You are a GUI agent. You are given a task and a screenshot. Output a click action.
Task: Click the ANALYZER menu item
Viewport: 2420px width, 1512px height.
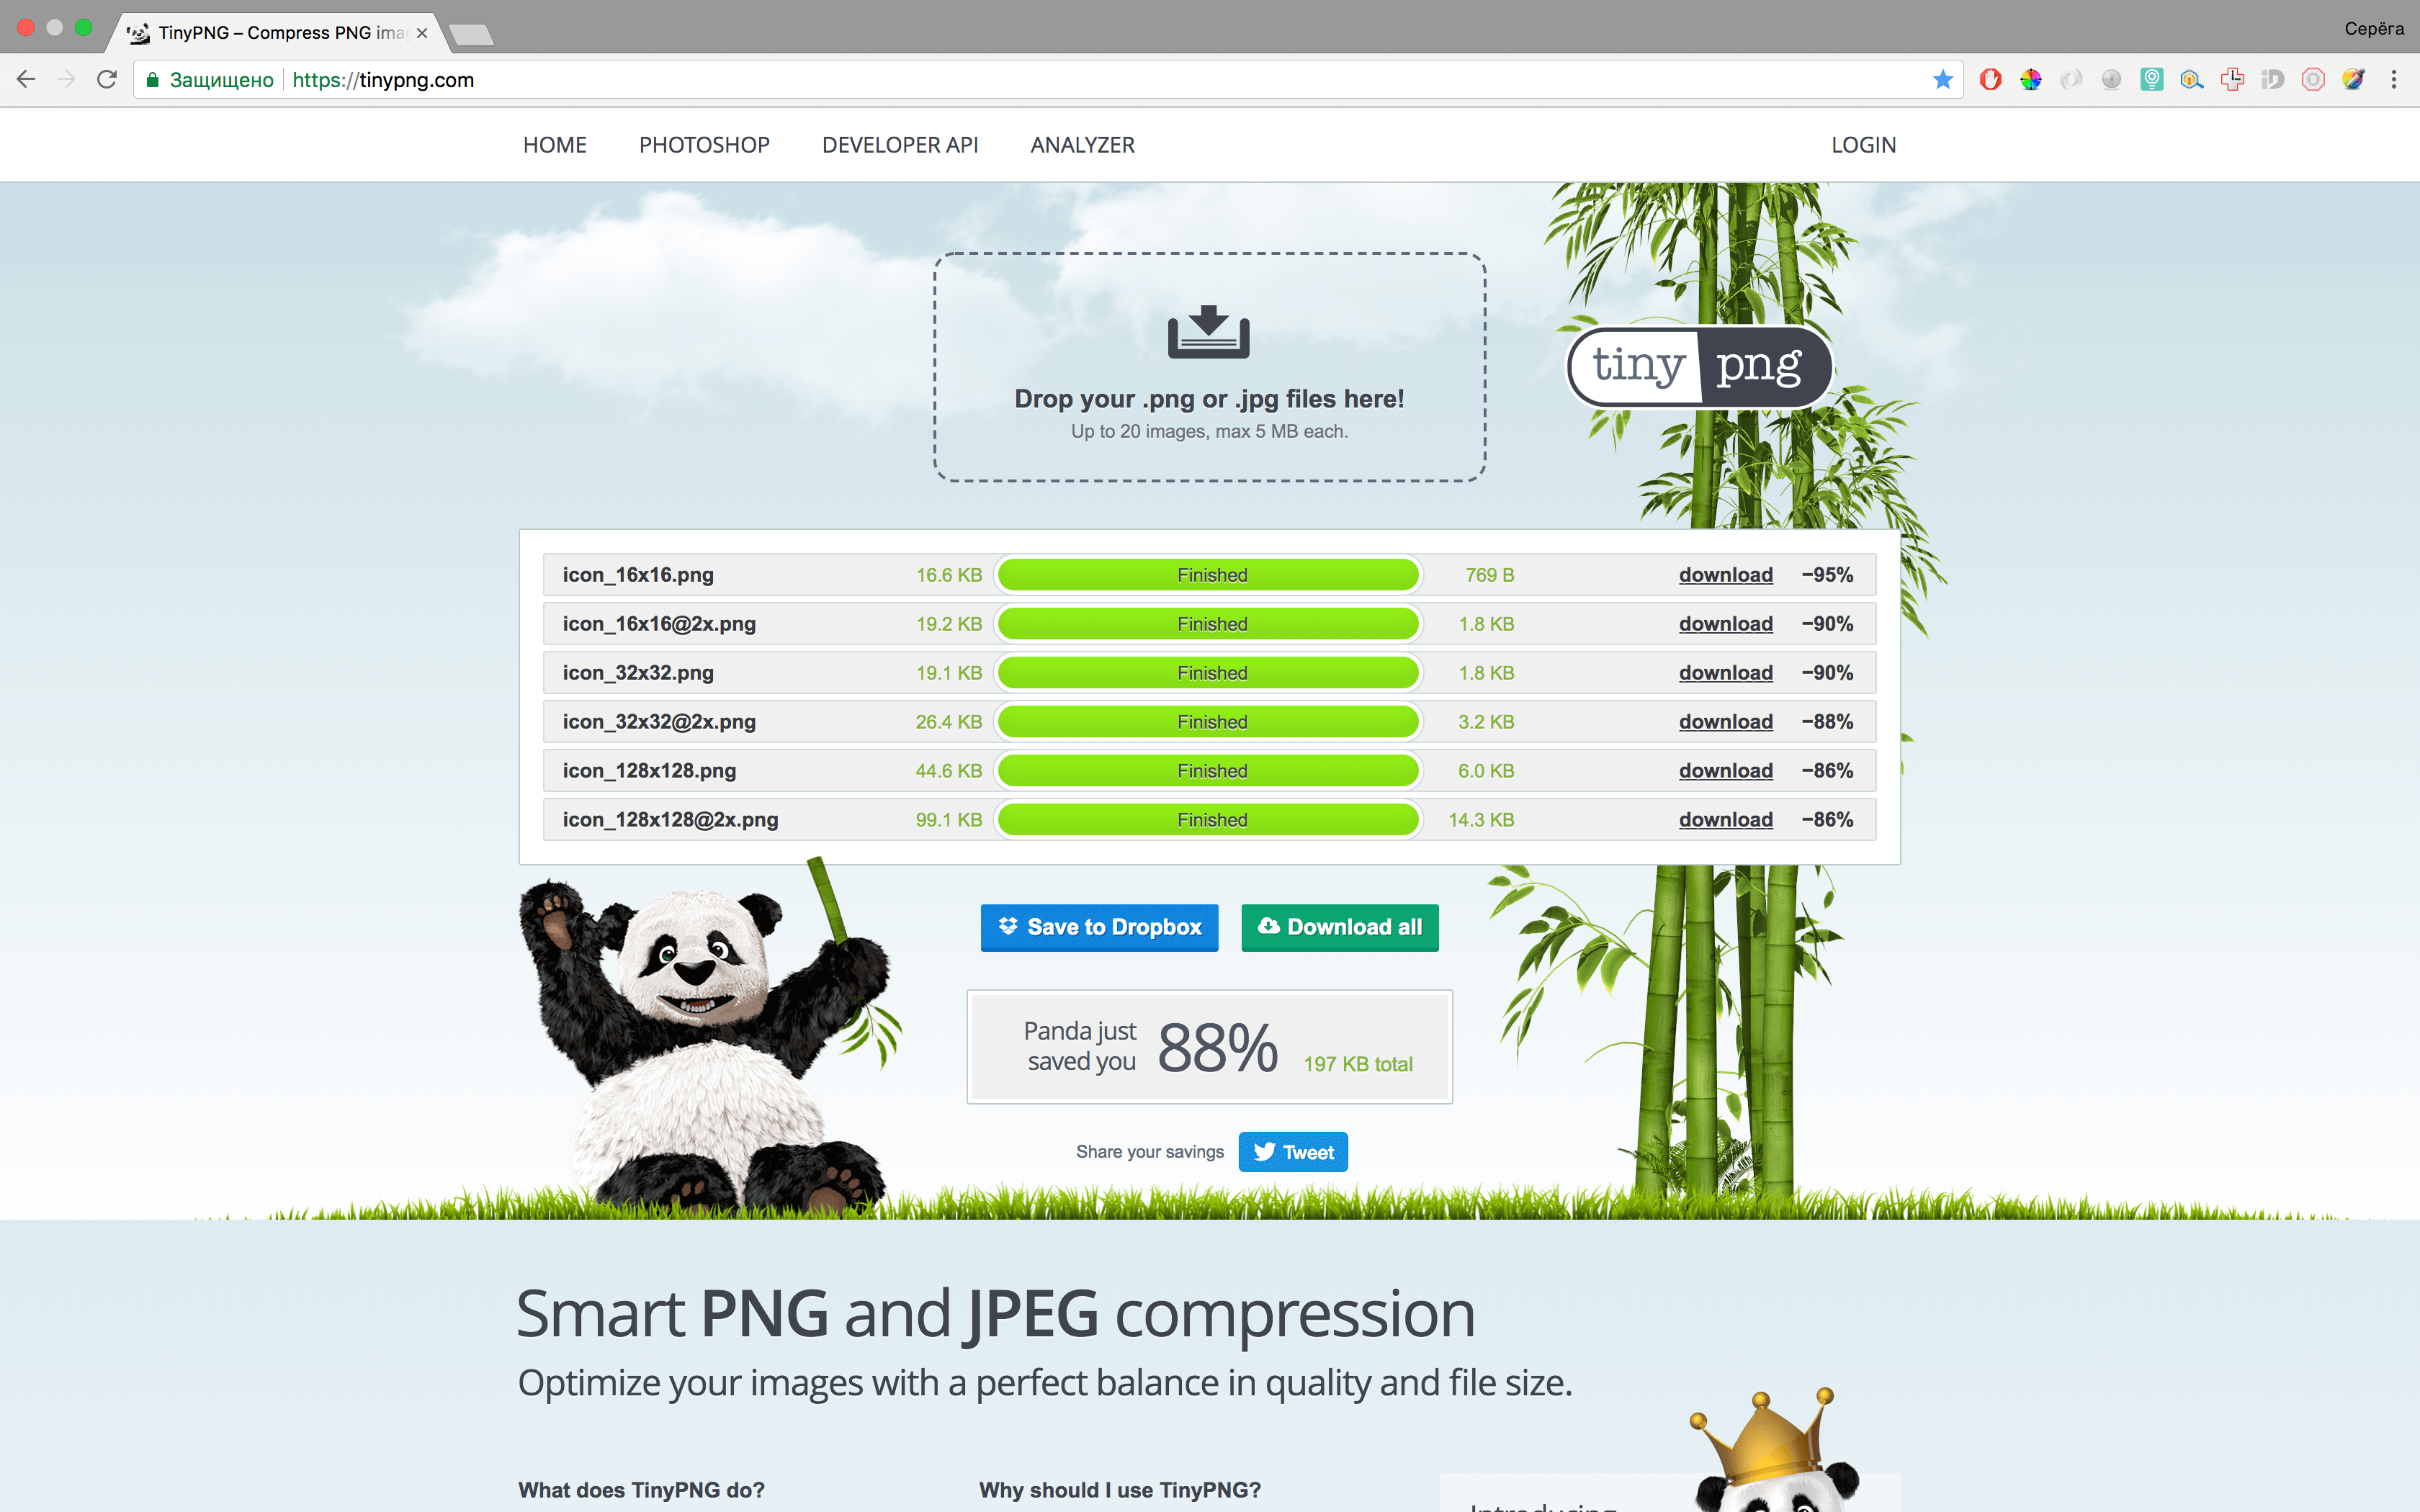(x=1082, y=145)
